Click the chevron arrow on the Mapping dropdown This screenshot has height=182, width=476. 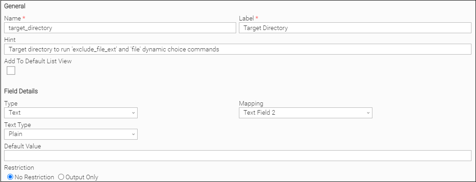pos(368,113)
